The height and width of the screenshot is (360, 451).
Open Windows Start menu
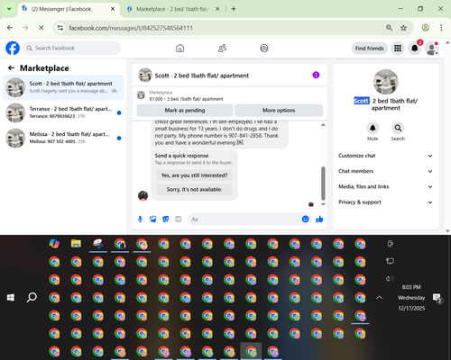[11, 297]
